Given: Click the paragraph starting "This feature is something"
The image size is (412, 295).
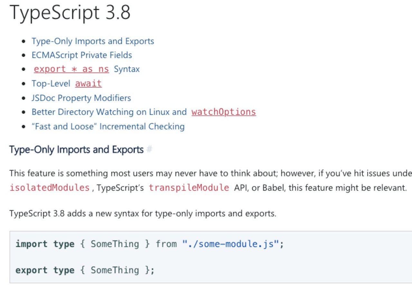Looking at the screenshot, I should pyautogui.click(x=211, y=181).
